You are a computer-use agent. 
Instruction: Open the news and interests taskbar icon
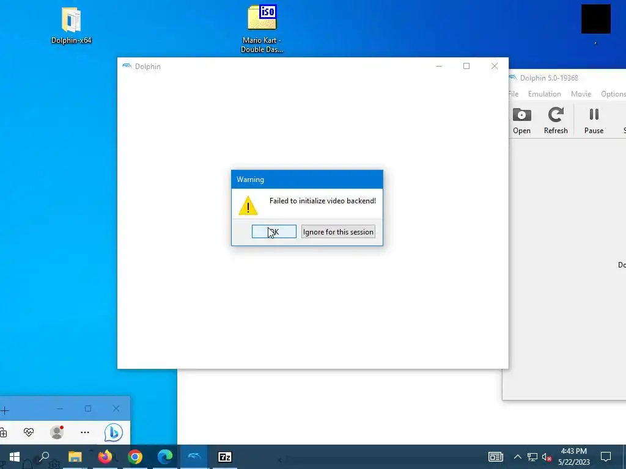pos(495,457)
